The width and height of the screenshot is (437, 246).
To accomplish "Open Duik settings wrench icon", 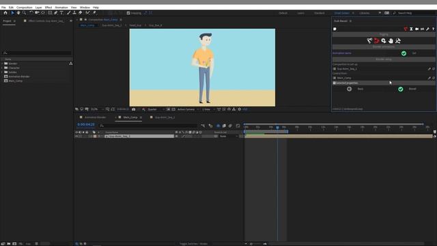I will [428, 29].
